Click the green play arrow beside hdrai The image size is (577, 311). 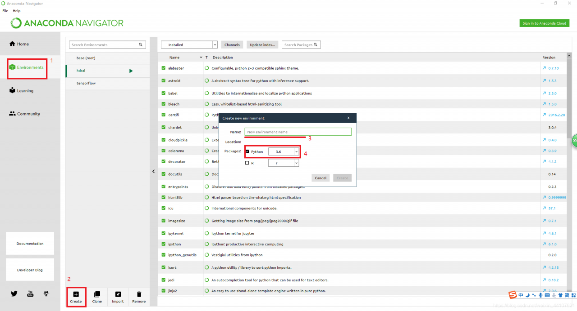coord(131,71)
